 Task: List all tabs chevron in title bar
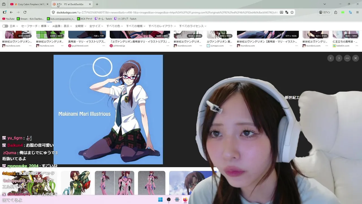325,4
